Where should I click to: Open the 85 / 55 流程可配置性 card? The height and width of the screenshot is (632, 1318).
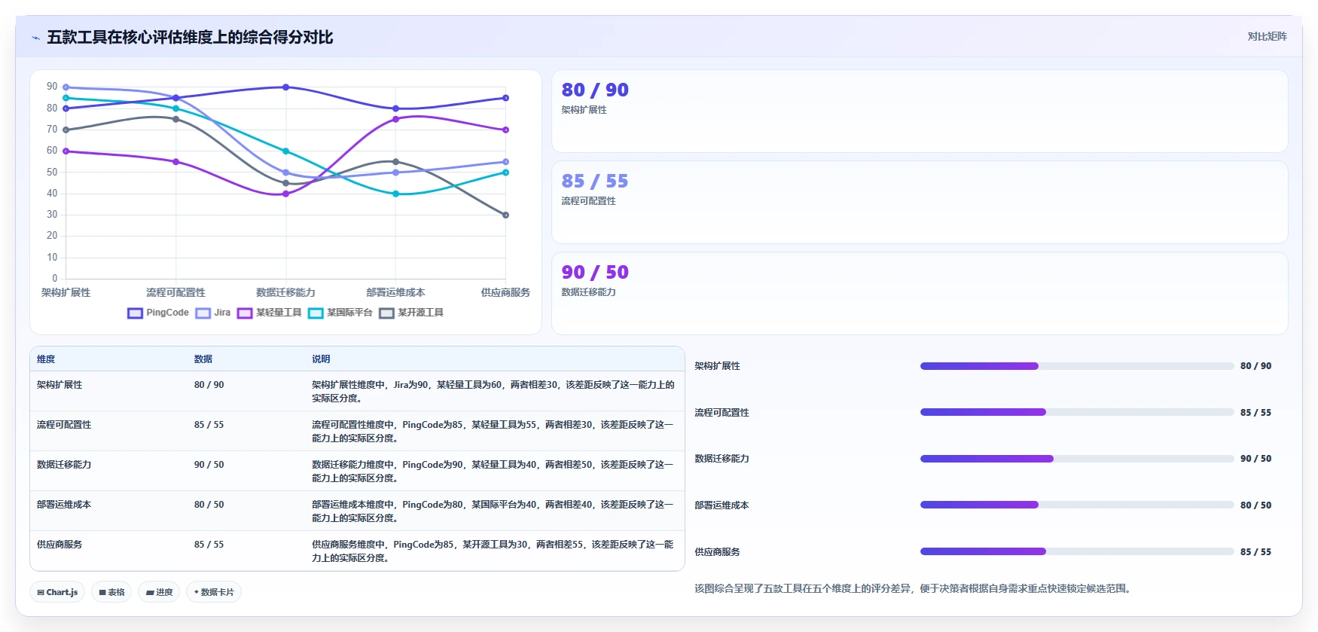tap(920, 203)
